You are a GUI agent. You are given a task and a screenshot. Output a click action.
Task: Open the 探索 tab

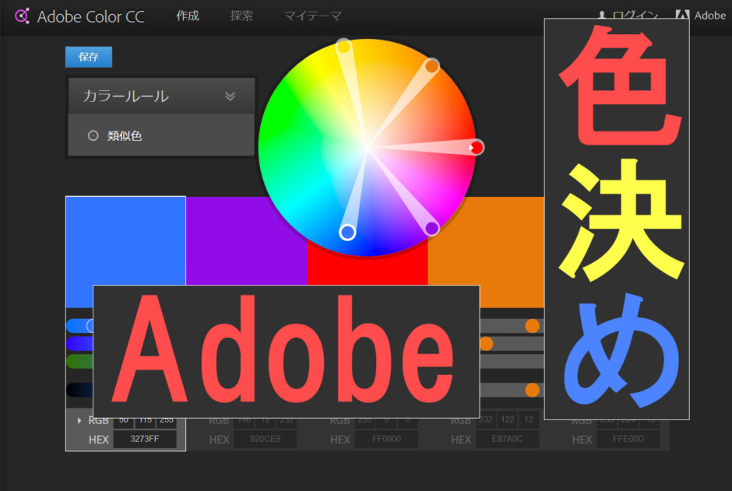241,16
